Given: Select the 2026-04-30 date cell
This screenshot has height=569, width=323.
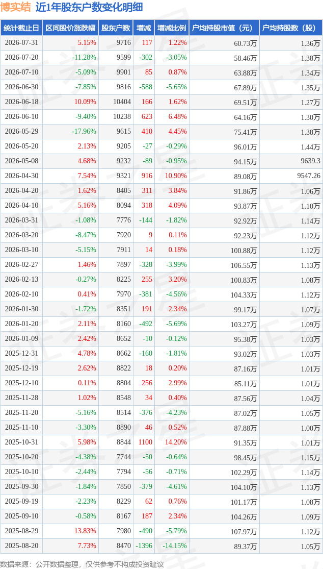Looking at the screenshot, I should coord(21,176).
